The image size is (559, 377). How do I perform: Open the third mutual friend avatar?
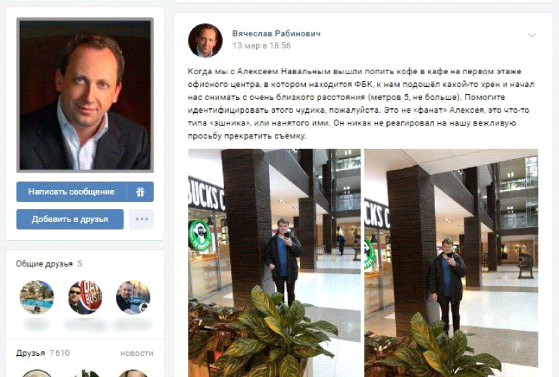pyautogui.click(x=133, y=297)
